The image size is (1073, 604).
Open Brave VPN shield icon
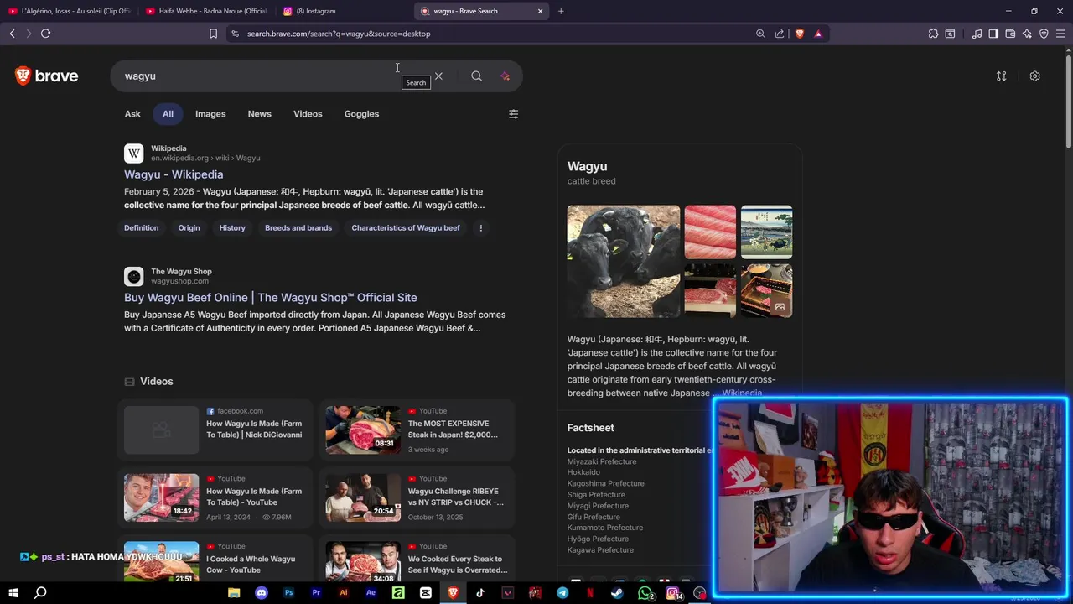1044,34
